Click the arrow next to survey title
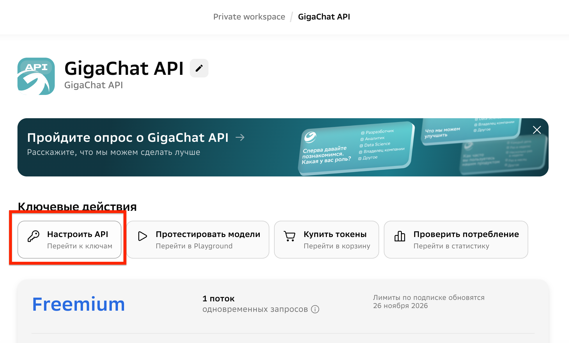The height and width of the screenshot is (343, 569). click(240, 137)
